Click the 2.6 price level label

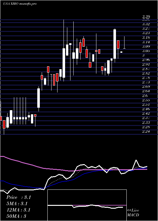(x=145, y=96)
